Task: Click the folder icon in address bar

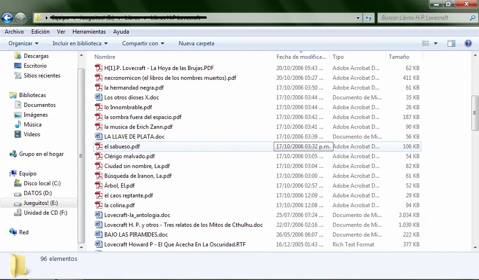Action: point(37,17)
